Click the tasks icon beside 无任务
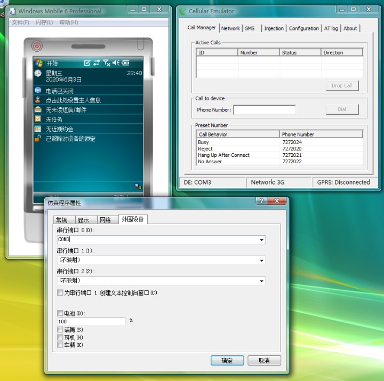Viewport: 384px width, 381px height. 38,119
